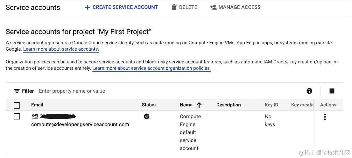Click the Actions column header
Viewport: 352px width, 158px height.
(328, 105)
